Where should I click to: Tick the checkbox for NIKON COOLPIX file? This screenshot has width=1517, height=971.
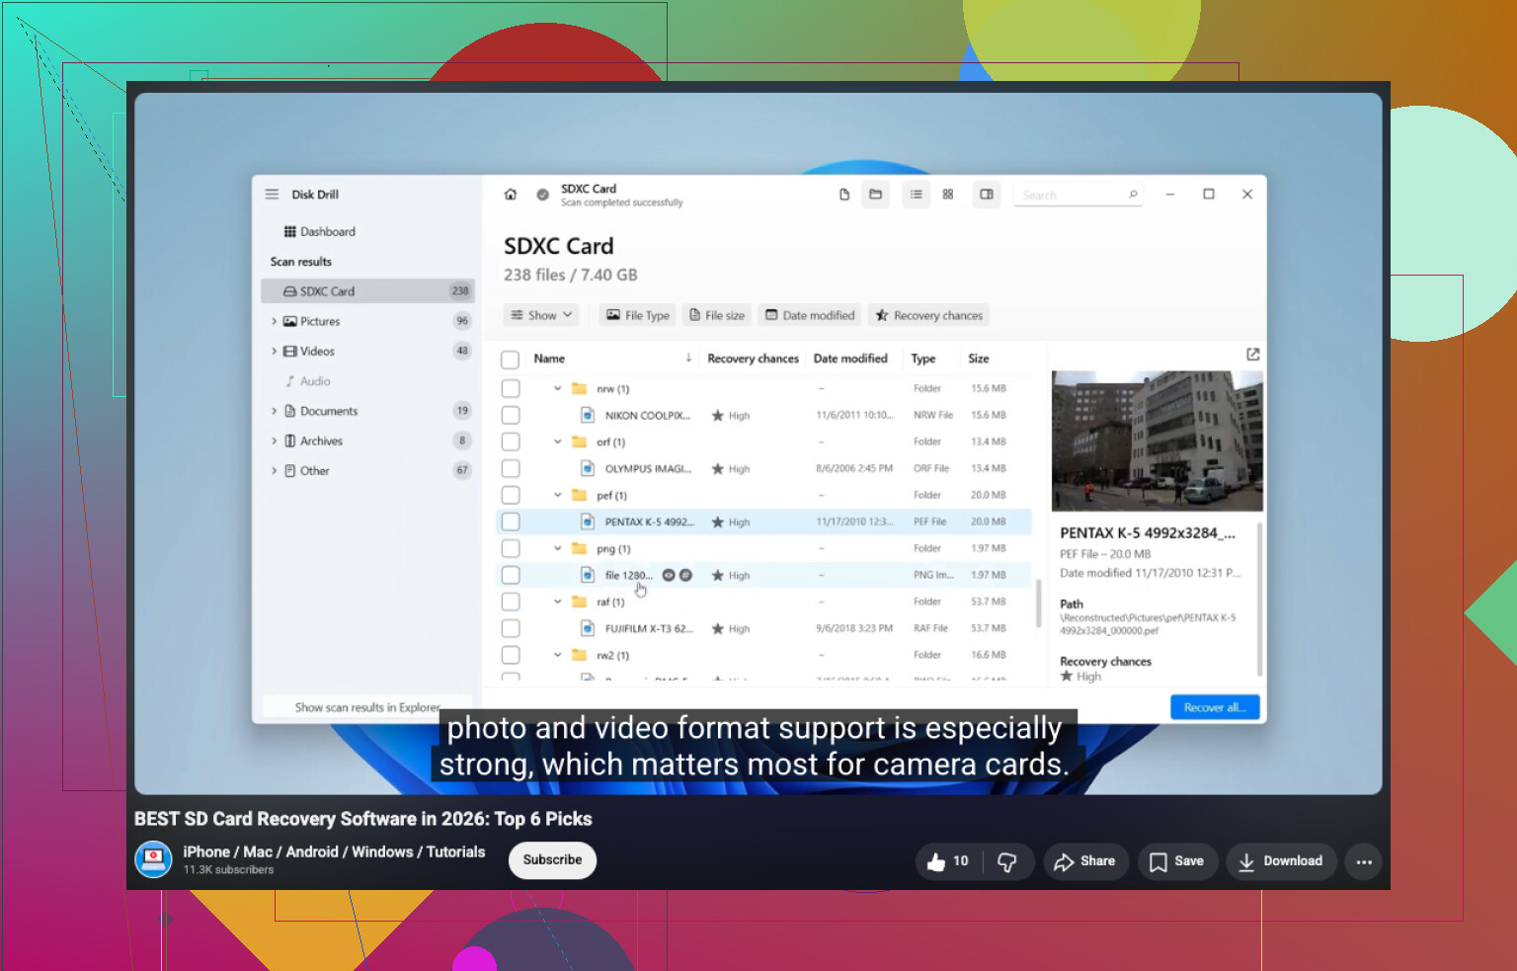(x=511, y=416)
